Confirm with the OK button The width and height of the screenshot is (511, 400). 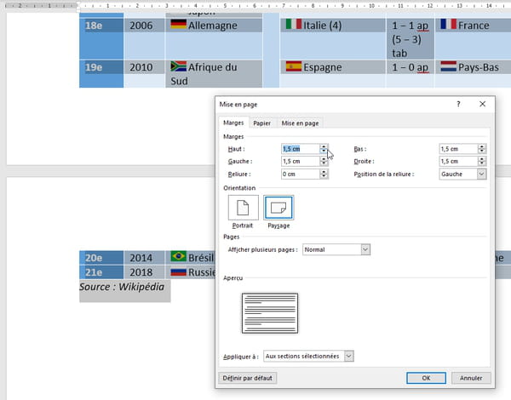coord(426,378)
